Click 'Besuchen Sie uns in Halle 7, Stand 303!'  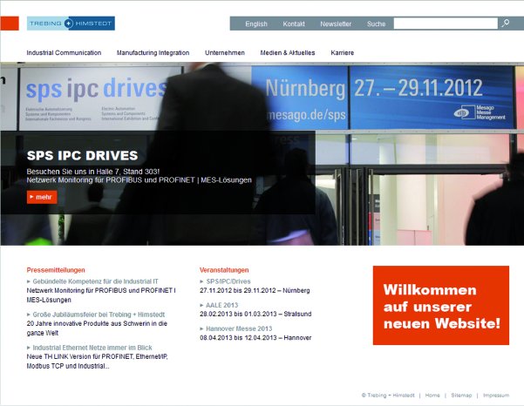pos(93,172)
